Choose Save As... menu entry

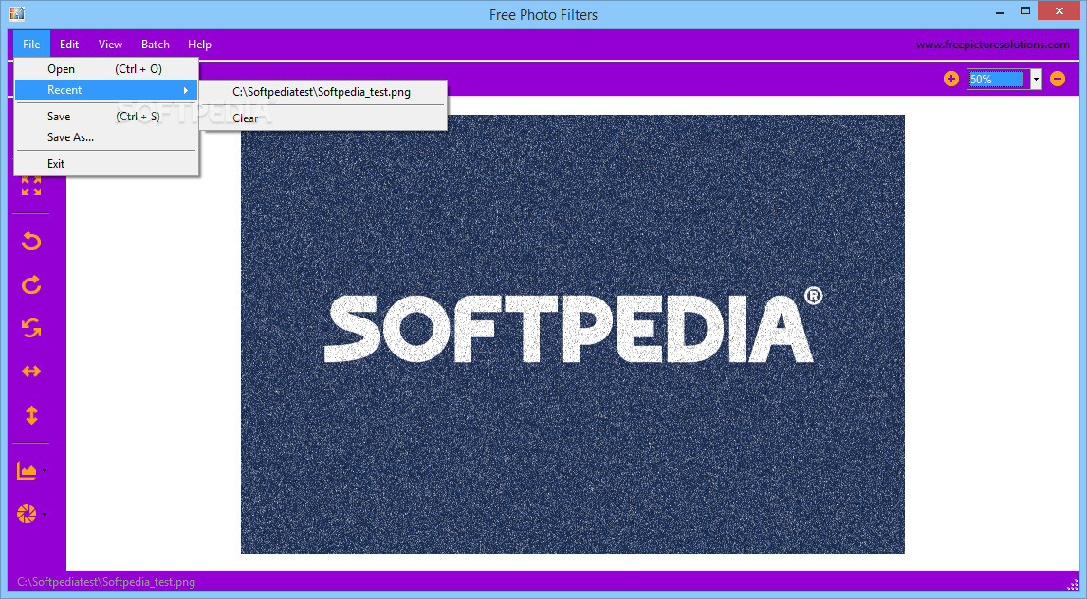tap(106, 137)
